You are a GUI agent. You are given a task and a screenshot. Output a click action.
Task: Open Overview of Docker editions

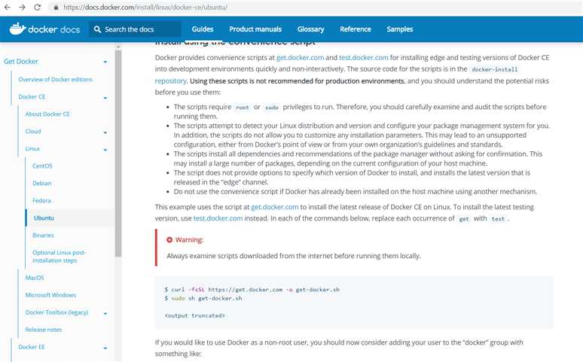click(x=56, y=79)
